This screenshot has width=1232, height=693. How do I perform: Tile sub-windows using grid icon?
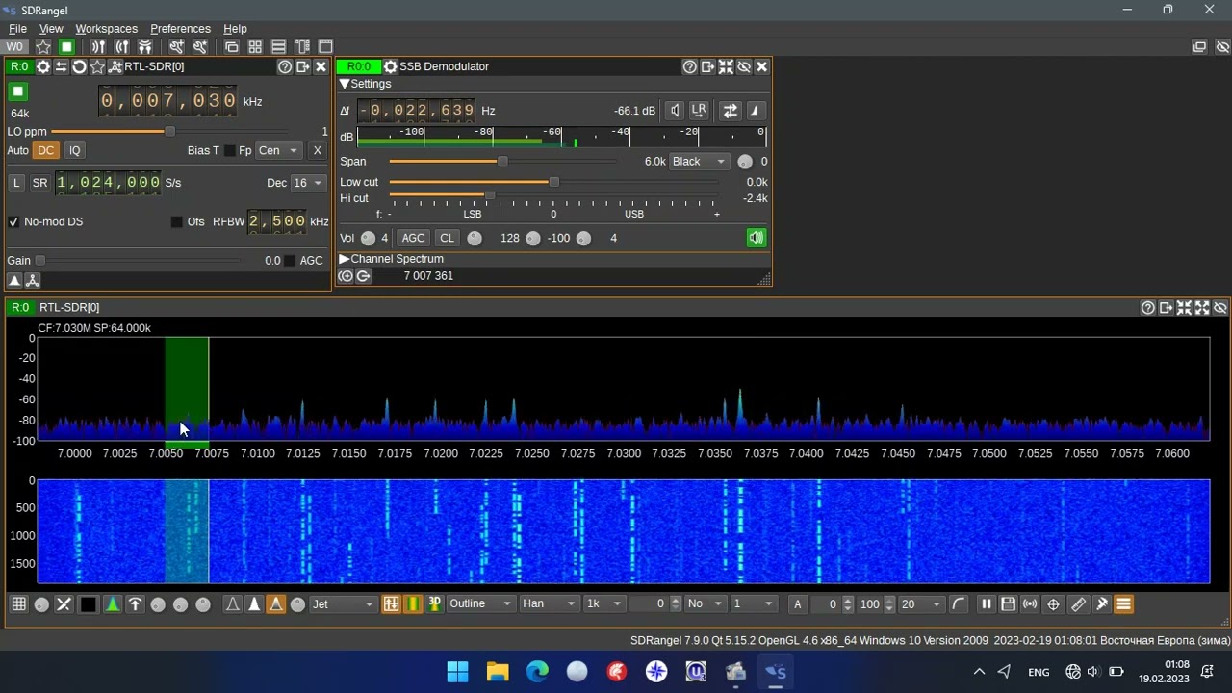pyautogui.click(x=255, y=47)
